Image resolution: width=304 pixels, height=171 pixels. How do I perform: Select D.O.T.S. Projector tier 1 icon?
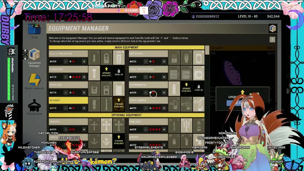94,58
